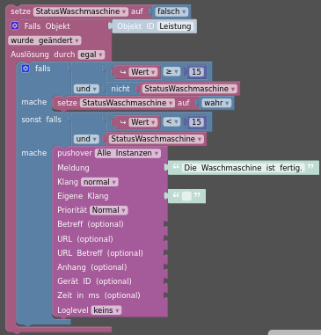
Task: Open the ≥ comparison operator dropdown
Action: (x=171, y=71)
